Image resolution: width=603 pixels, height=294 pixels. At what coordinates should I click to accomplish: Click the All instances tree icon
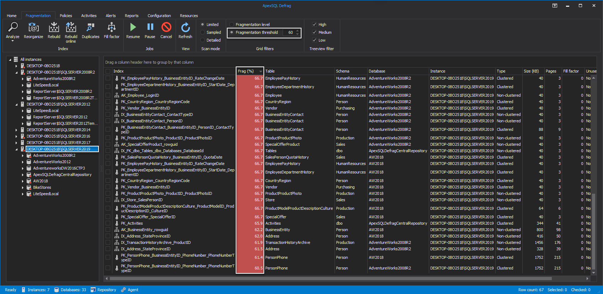point(16,59)
